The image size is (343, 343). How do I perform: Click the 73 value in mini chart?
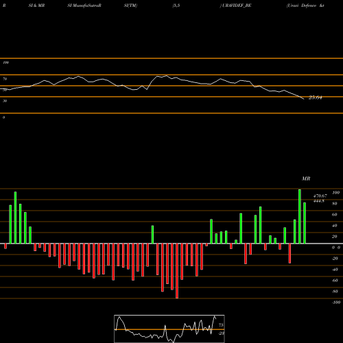click(x=221, y=325)
